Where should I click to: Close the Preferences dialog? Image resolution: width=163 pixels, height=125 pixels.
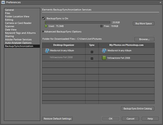(x=160, y=2)
